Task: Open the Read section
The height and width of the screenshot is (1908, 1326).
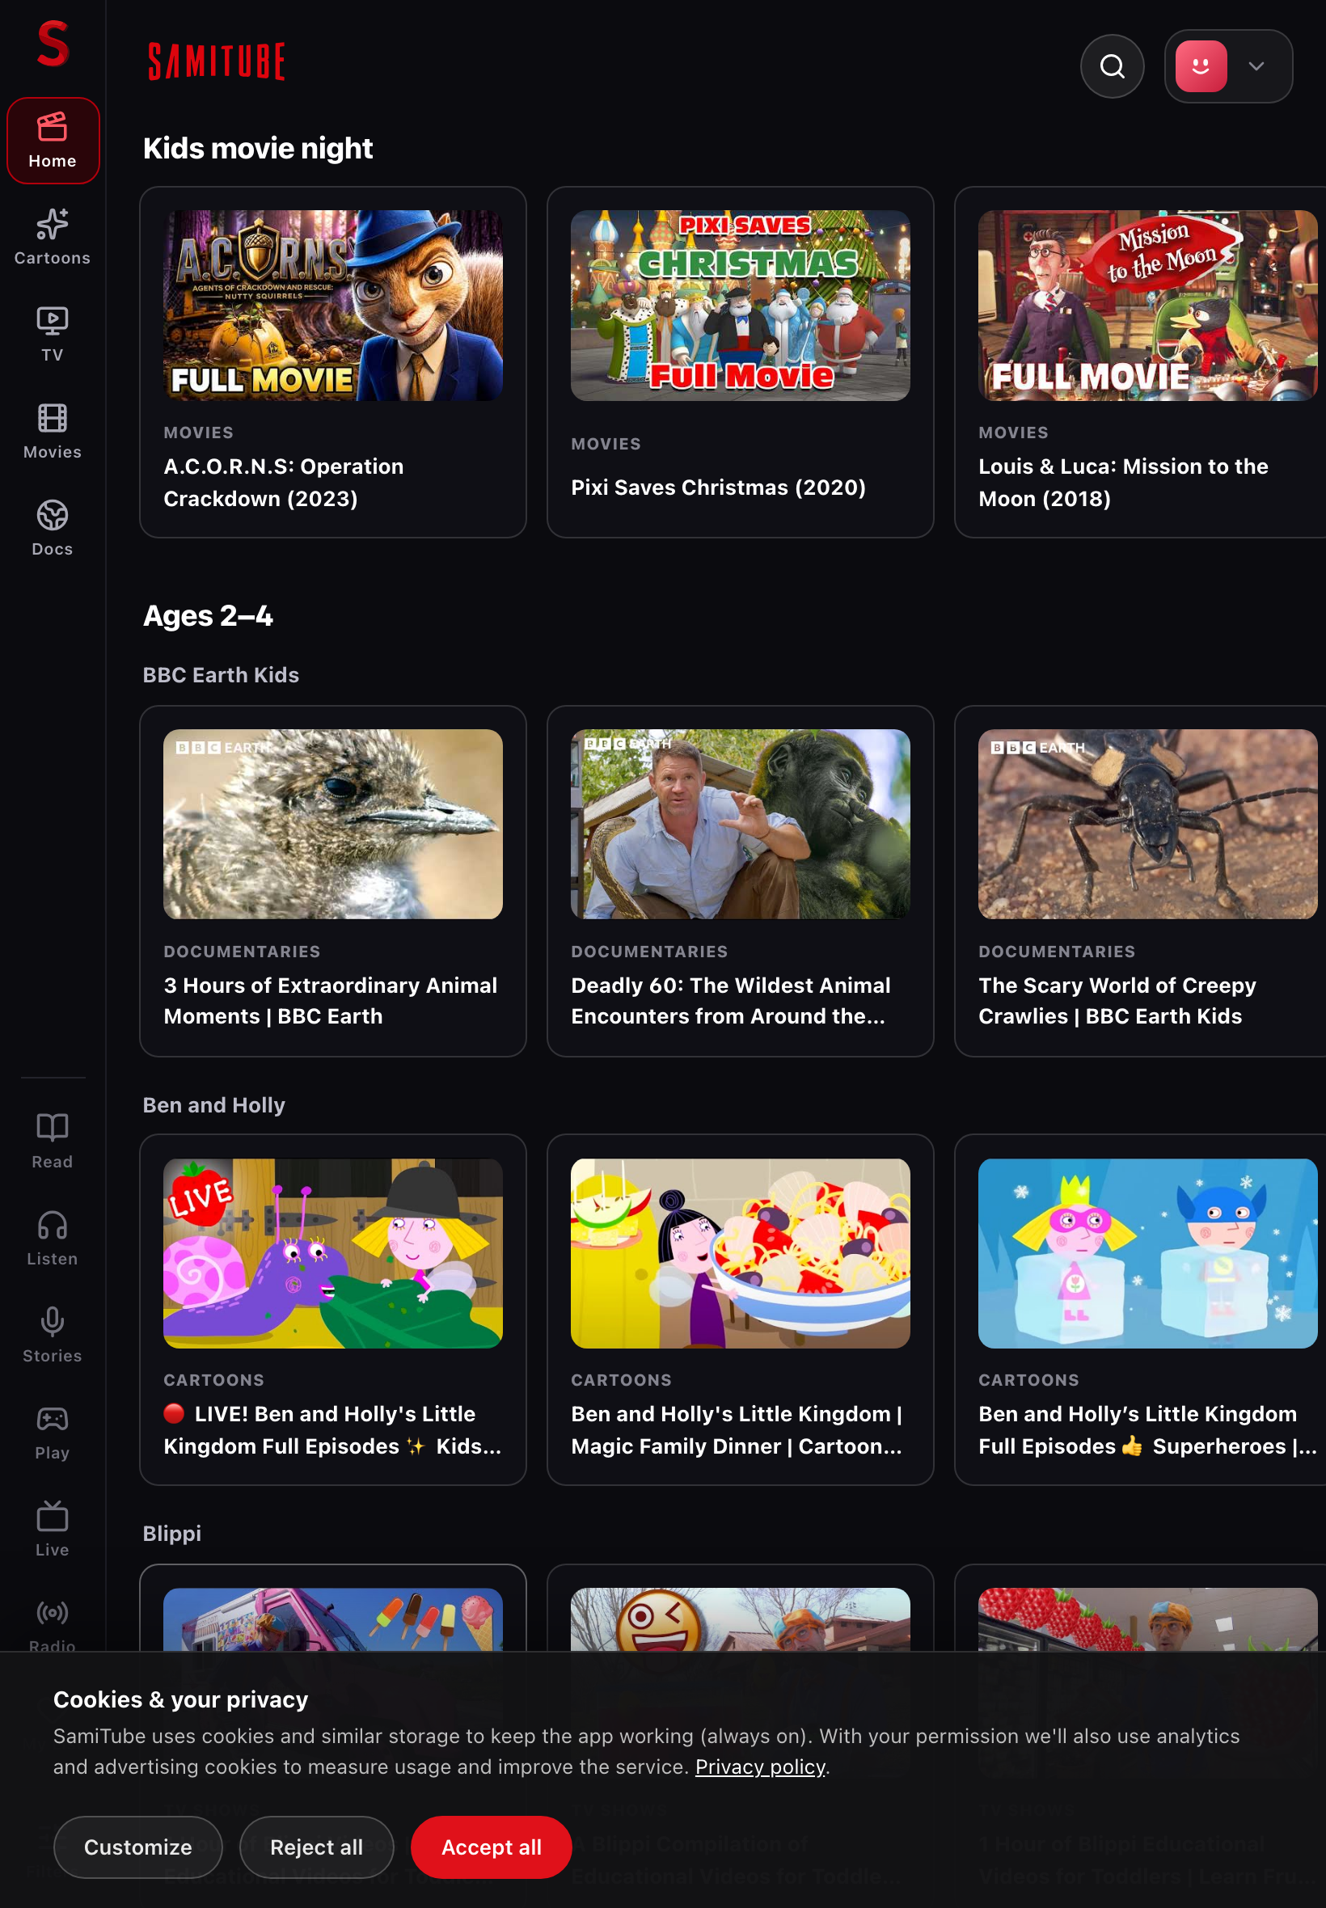Action: click(x=53, y=1142)
